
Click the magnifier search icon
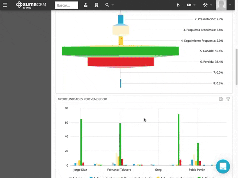pos(107,5)
